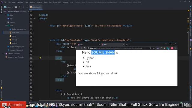192x108 pixels.
Task: Click the {{#ifcond Age}} code on line 44
Action: 71,94
